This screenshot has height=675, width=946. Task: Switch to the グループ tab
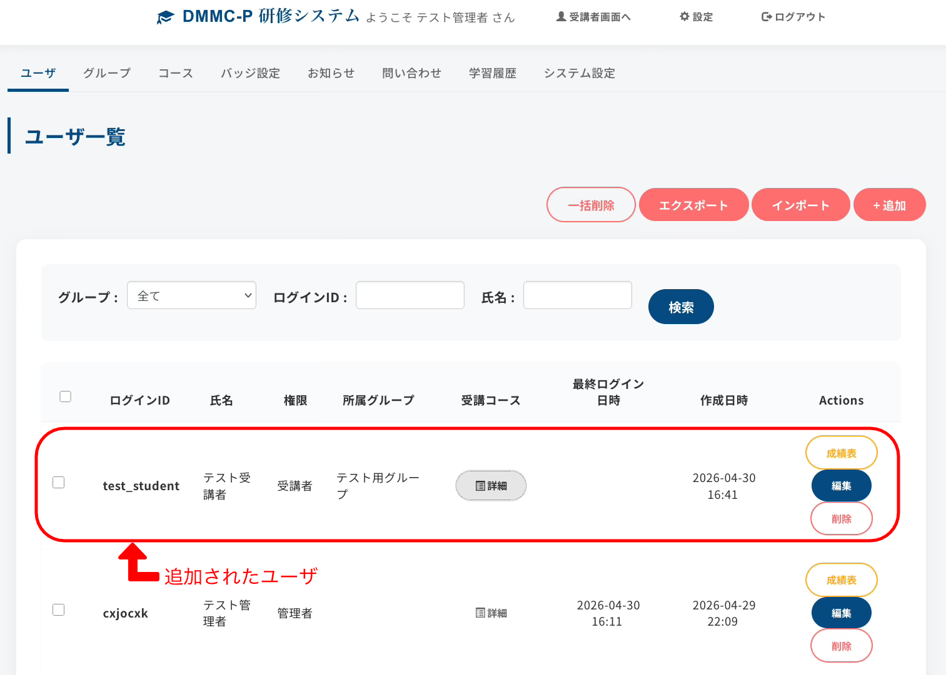107,73
